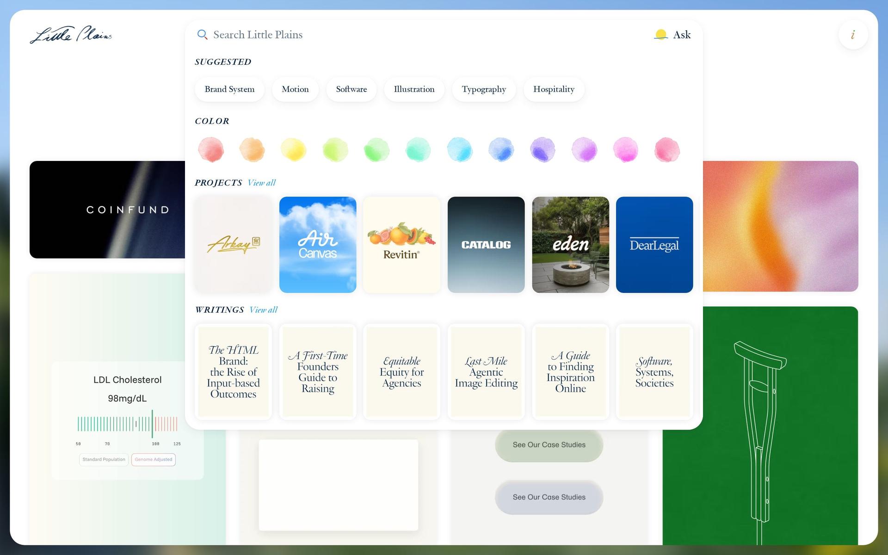Choose the Hospitality suggestion chip
Screen dimensions: 888x555
[x=554, y=89]
